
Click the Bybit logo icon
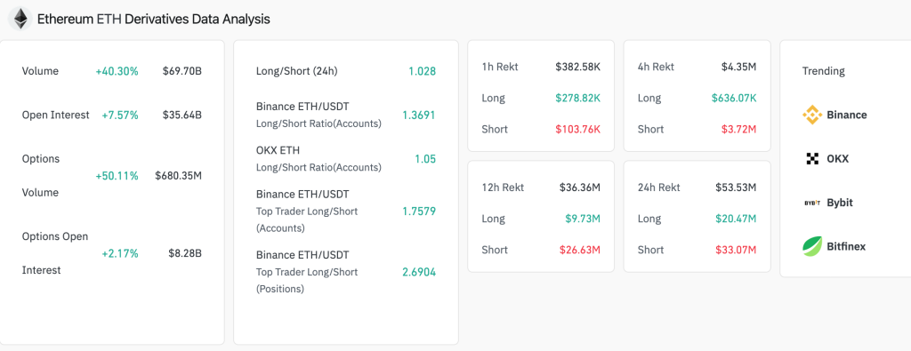(812, 203)
